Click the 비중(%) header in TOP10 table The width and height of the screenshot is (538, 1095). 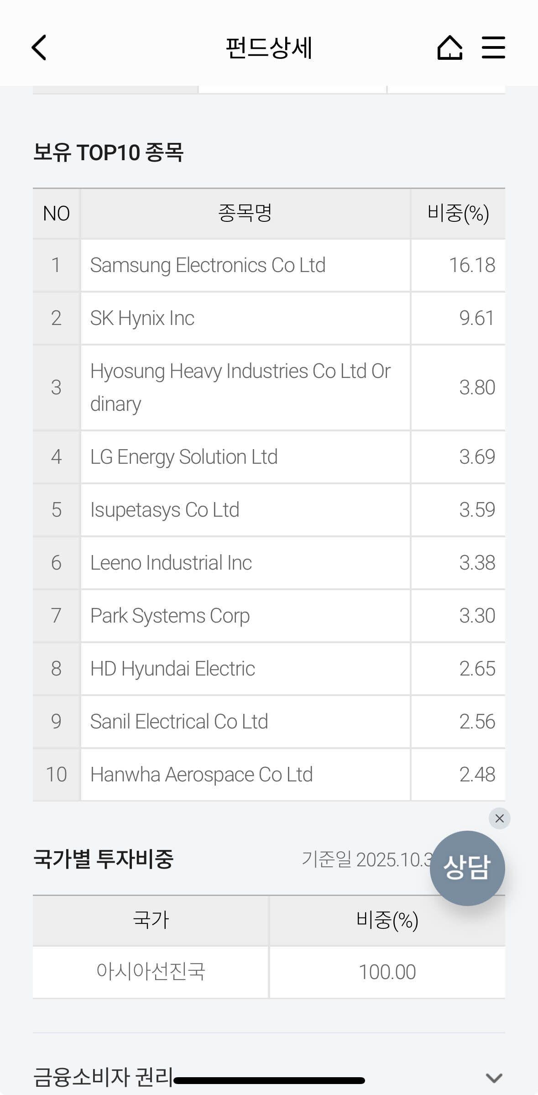point(458,213)
